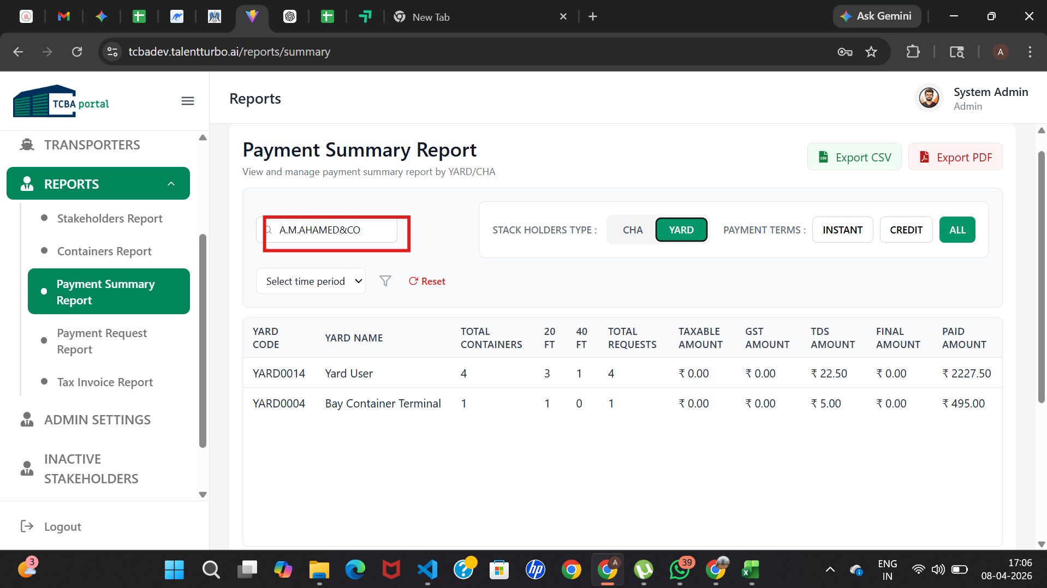Select ALL payment terms
This screenshot has width=1047, height=588.
957,230
